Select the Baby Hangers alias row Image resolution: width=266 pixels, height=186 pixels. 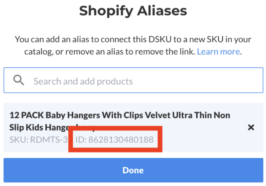pos(133,127)
